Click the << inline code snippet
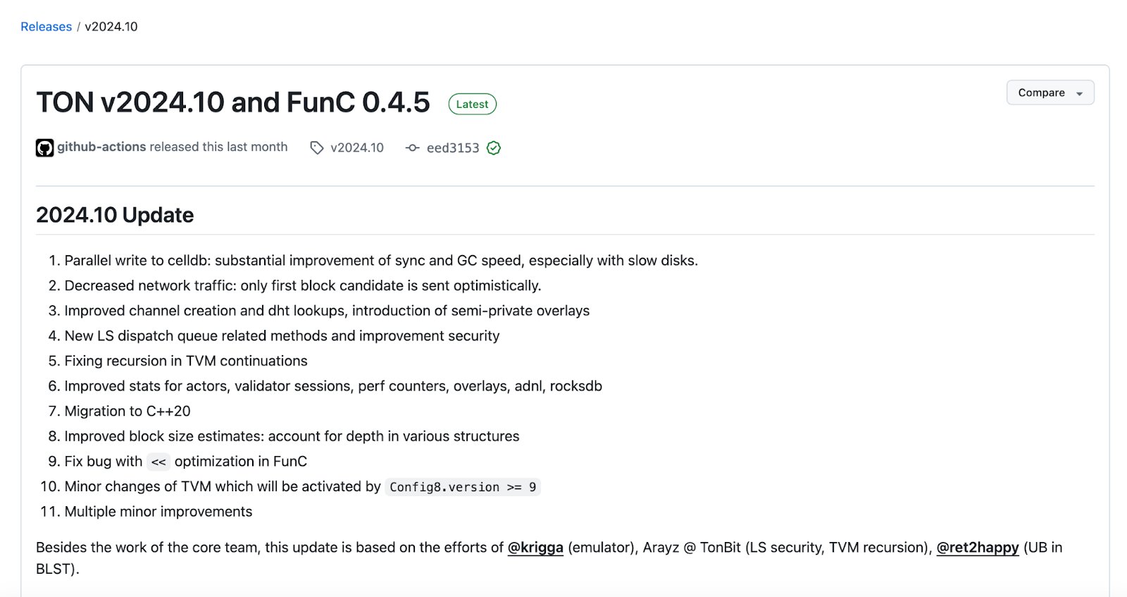The height and width of the screenshot is (597, 1127). tap(158, 462)
